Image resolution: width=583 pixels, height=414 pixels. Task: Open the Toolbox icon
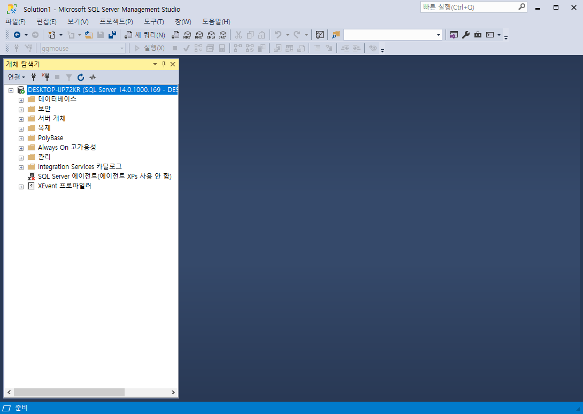tap(478, 35)
